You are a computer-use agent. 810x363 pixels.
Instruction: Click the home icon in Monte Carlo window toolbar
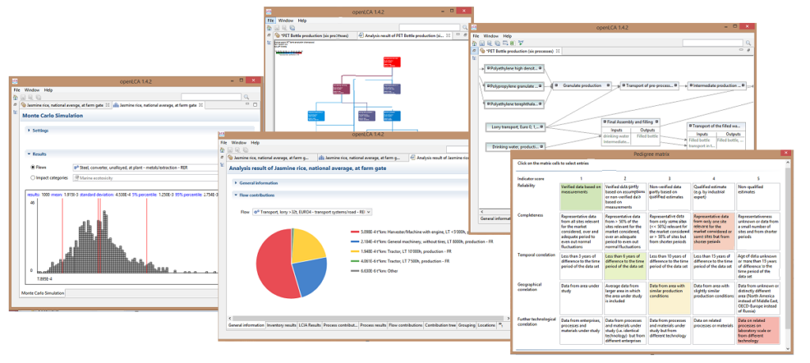(16, 98)
